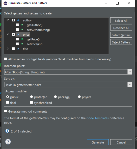Click the Select Setters button
Image resolution: width=137 pixels, height=149 pixels.
121,42
